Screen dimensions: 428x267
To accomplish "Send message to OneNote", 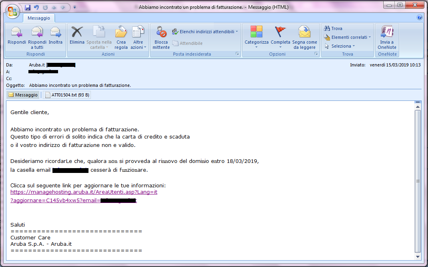I will (387, 37).
